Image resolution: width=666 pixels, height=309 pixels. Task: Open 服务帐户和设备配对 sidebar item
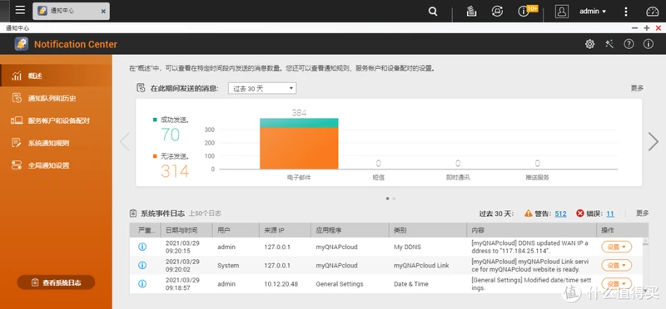click(56, 120)
